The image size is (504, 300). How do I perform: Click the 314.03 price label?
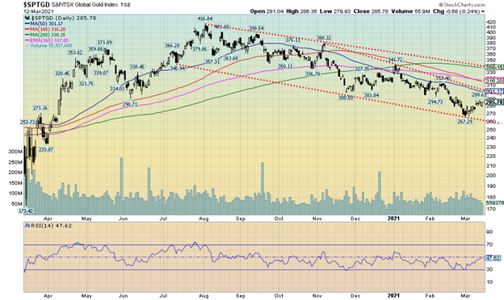(x=117, y=88)
